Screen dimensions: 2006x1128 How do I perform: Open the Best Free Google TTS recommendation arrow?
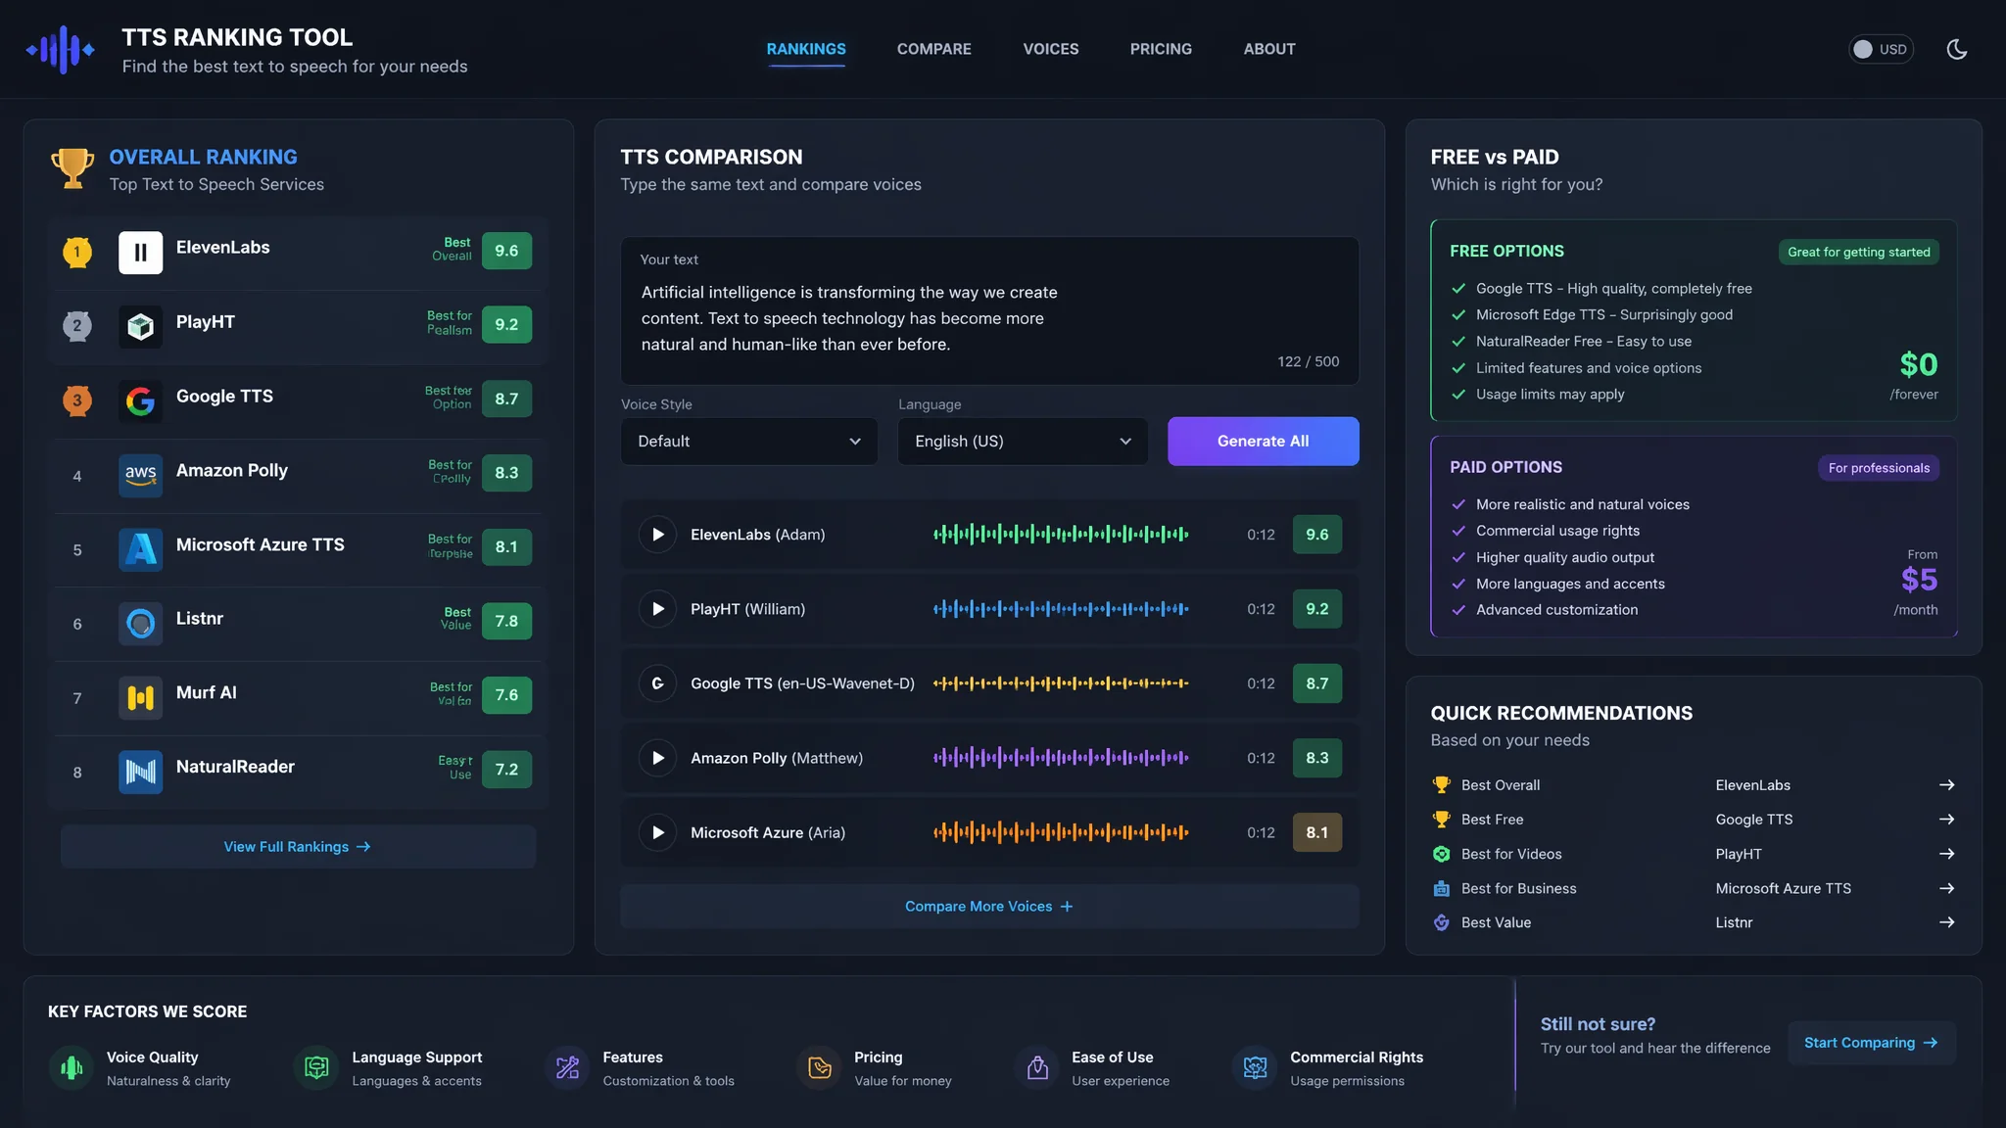pos(1946,820)
